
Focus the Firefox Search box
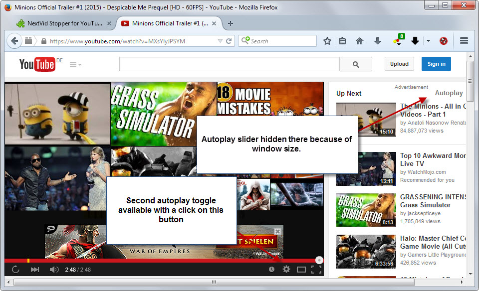pos(277,41)
